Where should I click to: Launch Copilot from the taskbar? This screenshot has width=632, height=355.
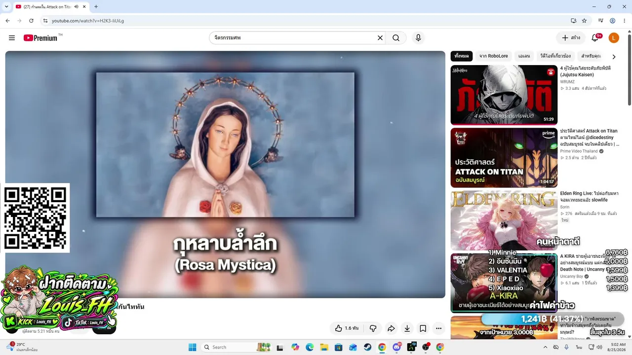coord(295,347)
